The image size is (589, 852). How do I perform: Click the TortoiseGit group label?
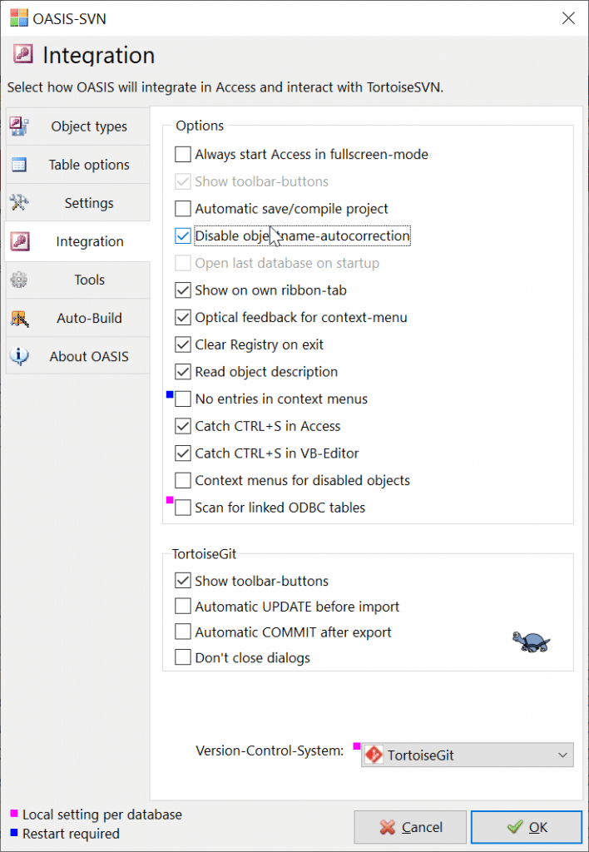205,554
